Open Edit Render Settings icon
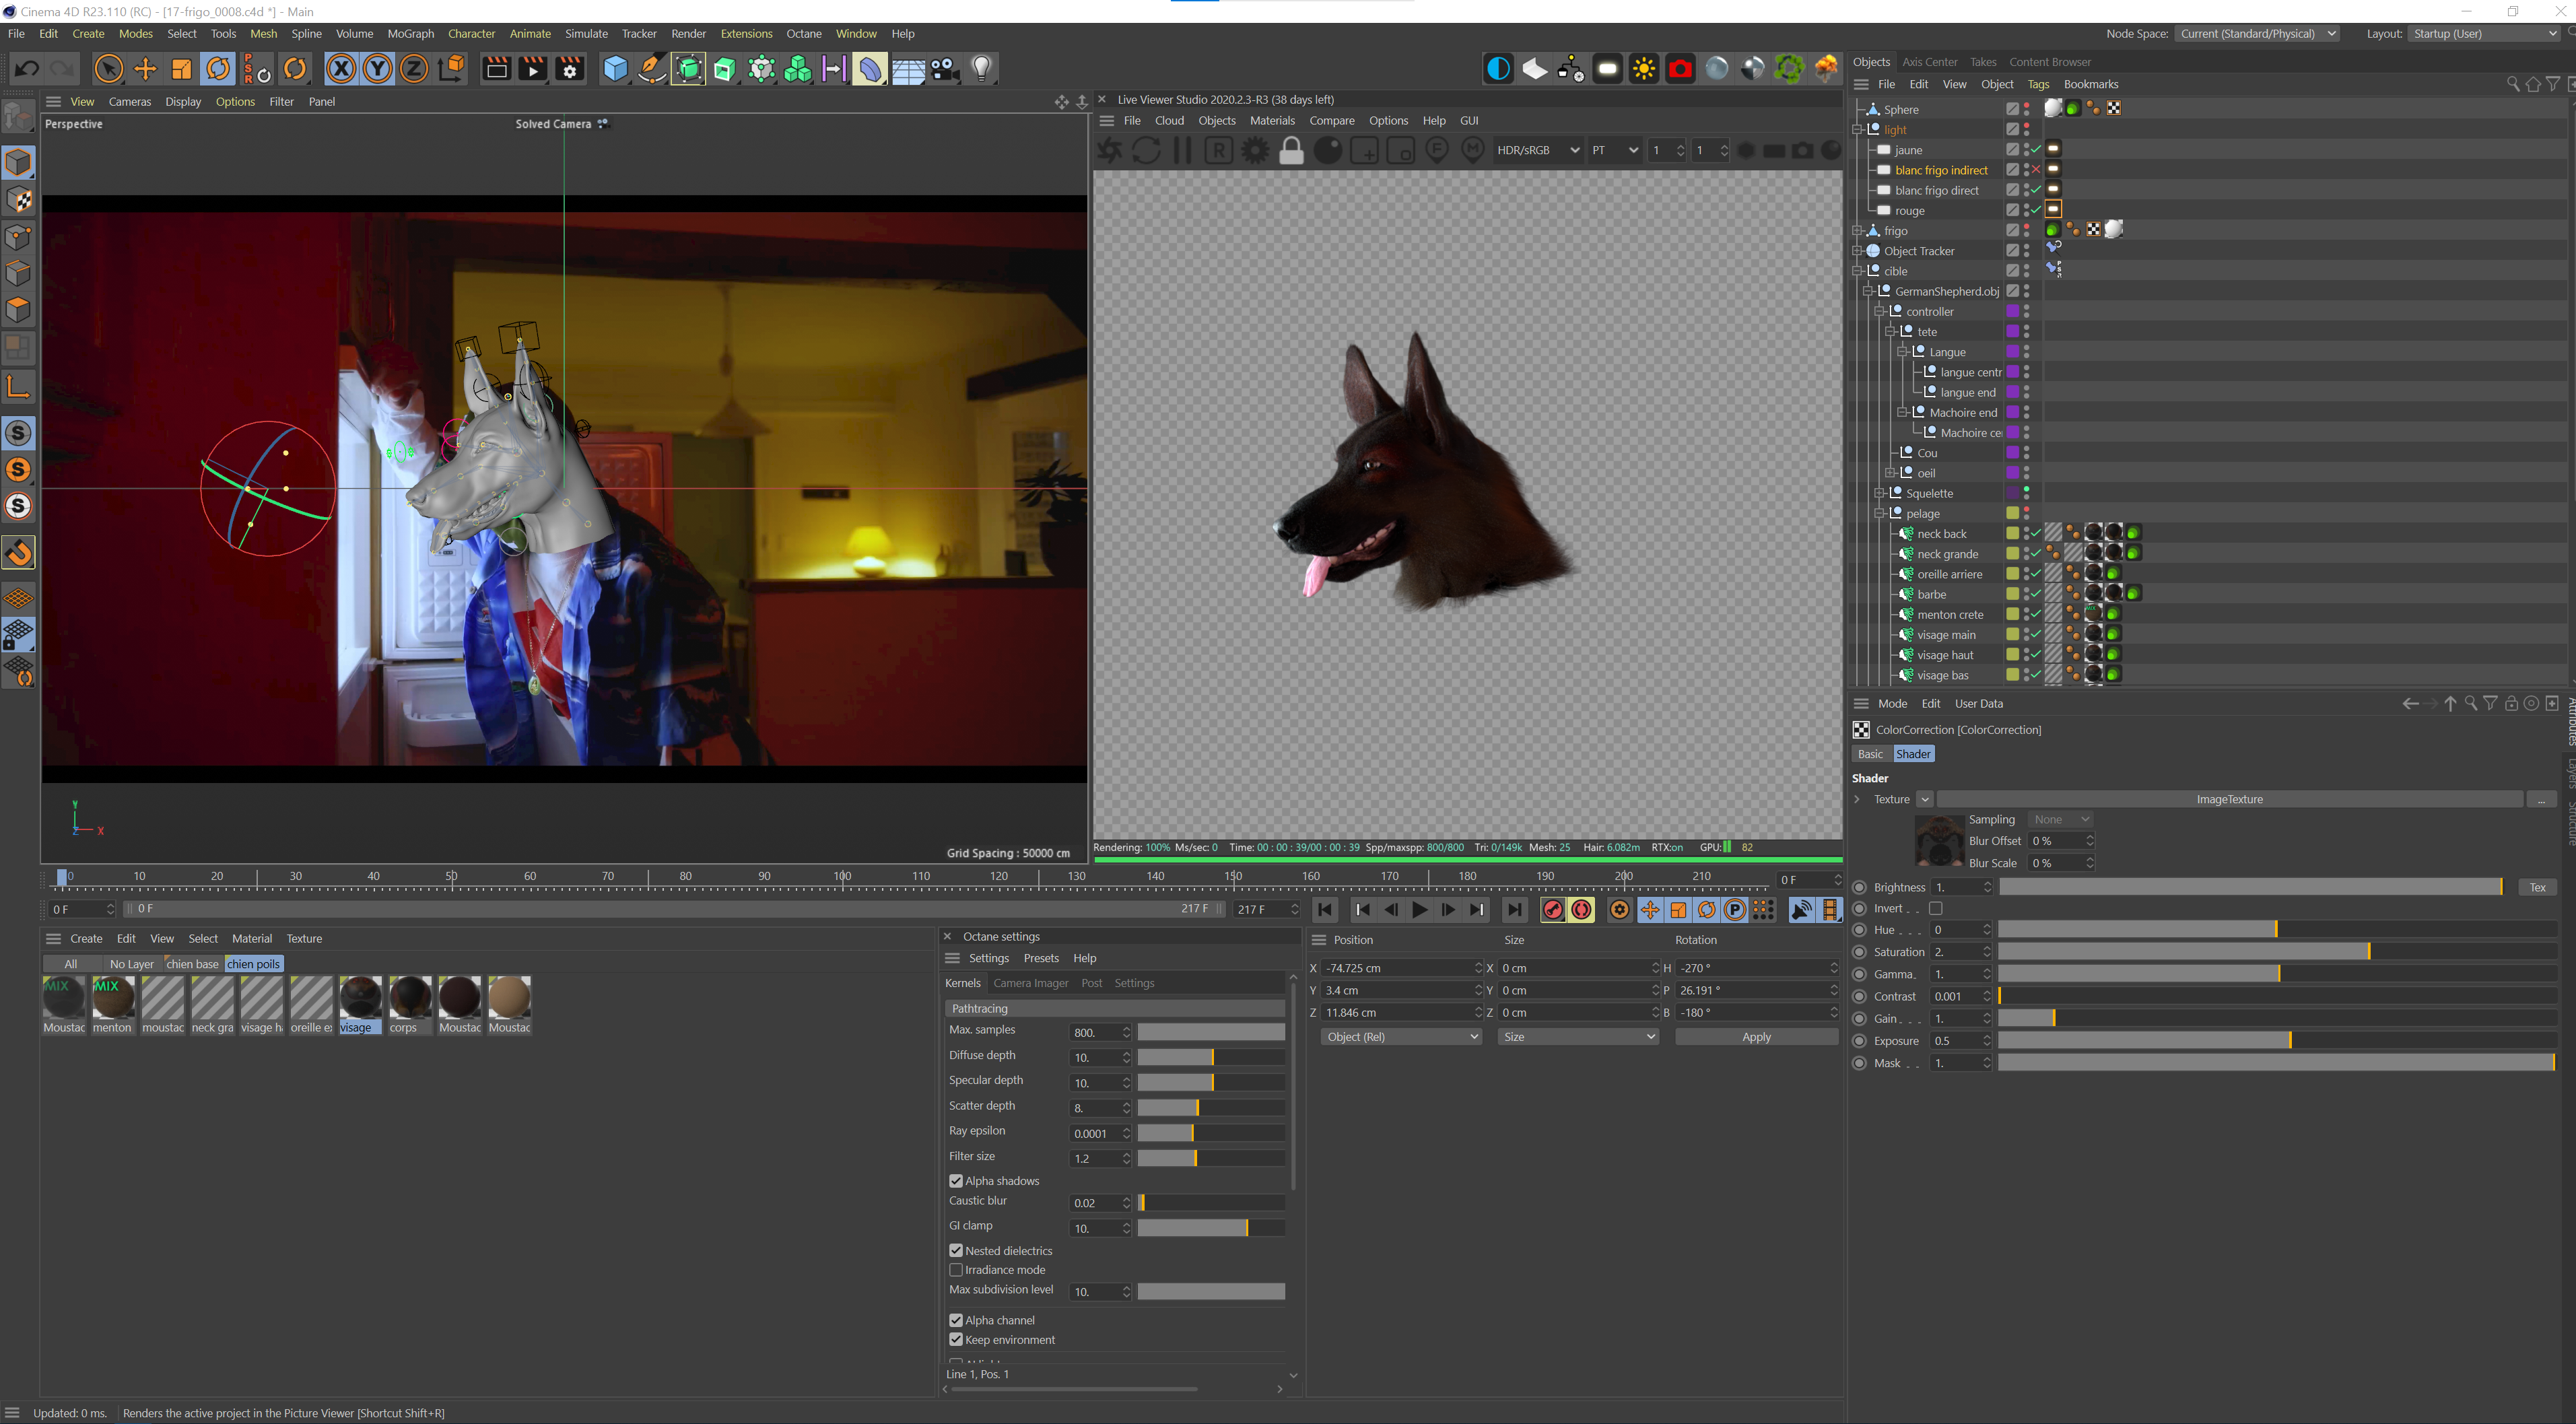2576x1424 pixels. tap(569, 69)
